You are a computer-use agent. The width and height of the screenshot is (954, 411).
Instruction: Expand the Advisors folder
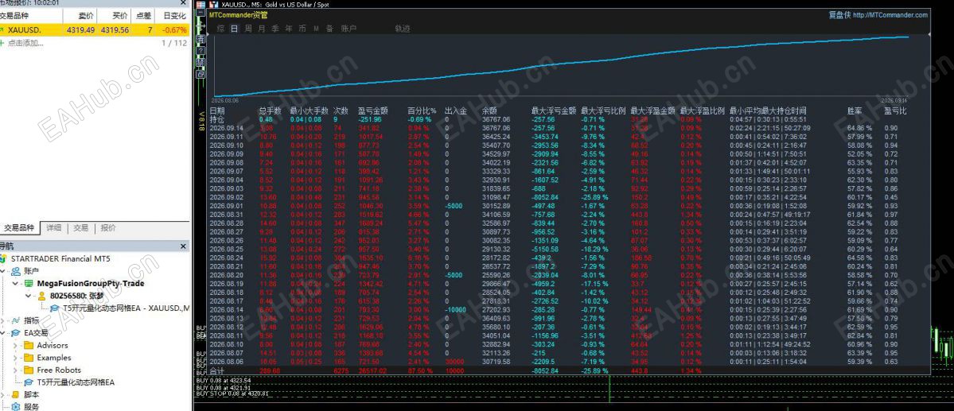point(15,345)
